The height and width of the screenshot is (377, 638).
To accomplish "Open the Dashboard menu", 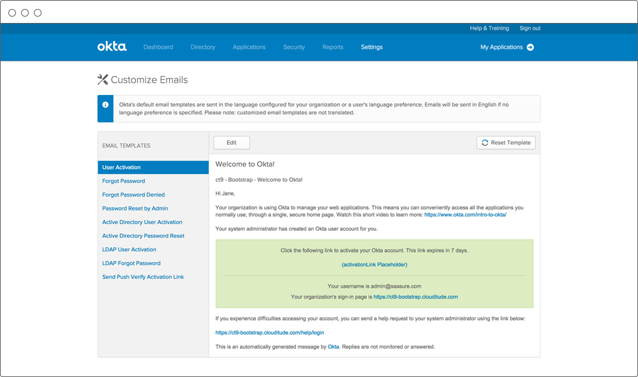I will [x=158, y=47].
